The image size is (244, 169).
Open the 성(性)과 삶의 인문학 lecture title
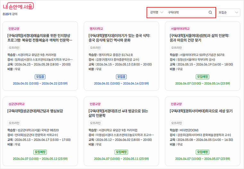click(199, 38)
